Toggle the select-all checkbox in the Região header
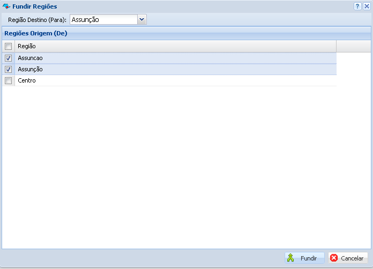Image resolution: width=373 pixels, height=269 pixels. click(x=8, y=47)
